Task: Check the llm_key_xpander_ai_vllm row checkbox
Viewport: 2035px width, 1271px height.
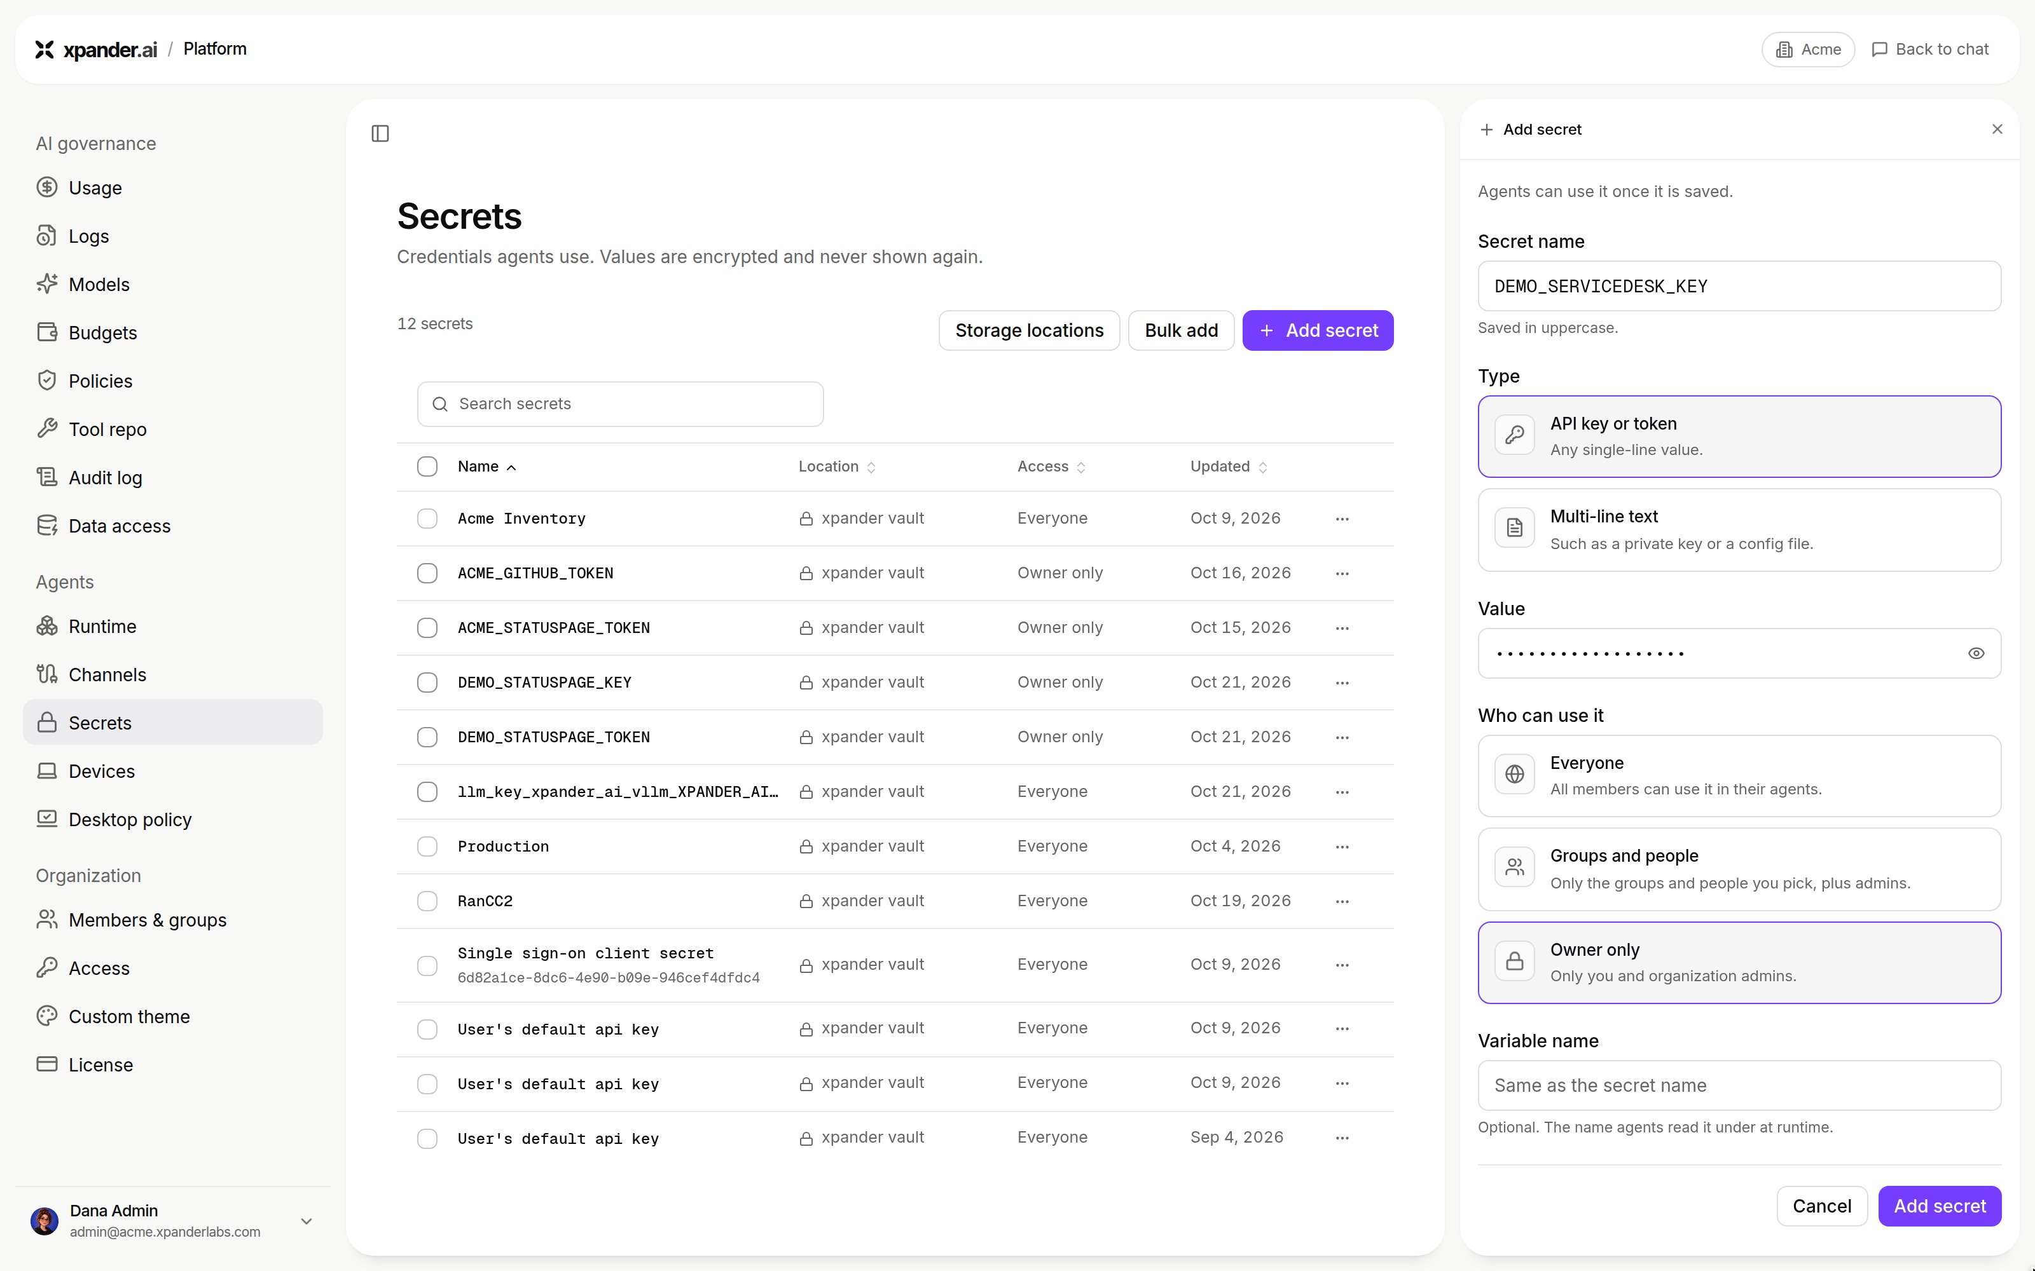Action: [x=427, y=792]
